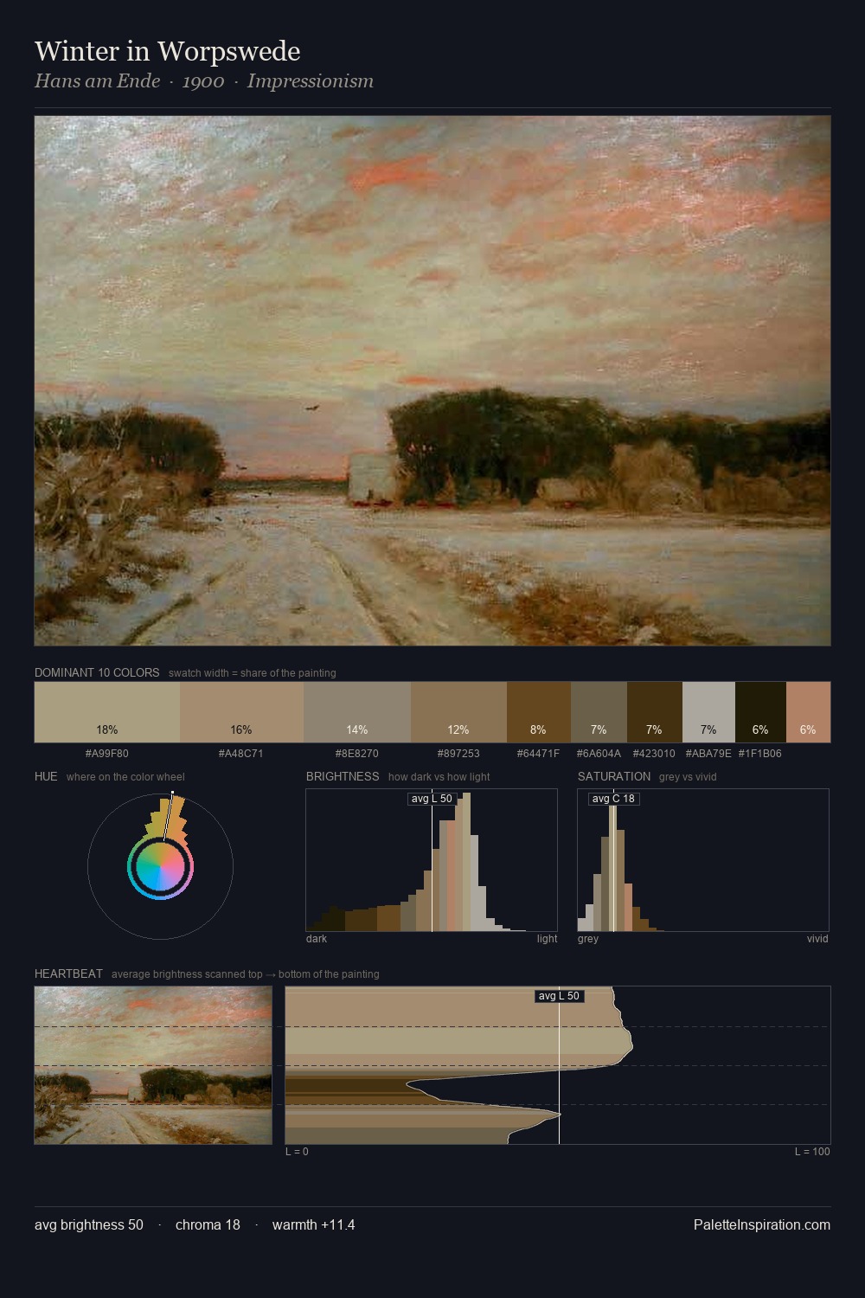
Task: Click the title "Winter in Worpswede"
Action: [x=168, y=51]
